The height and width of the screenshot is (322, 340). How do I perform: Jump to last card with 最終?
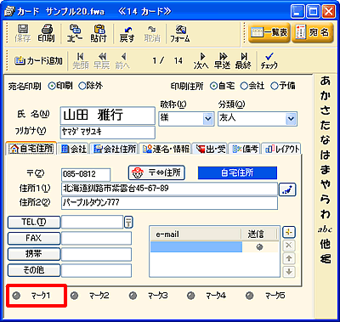243,60
